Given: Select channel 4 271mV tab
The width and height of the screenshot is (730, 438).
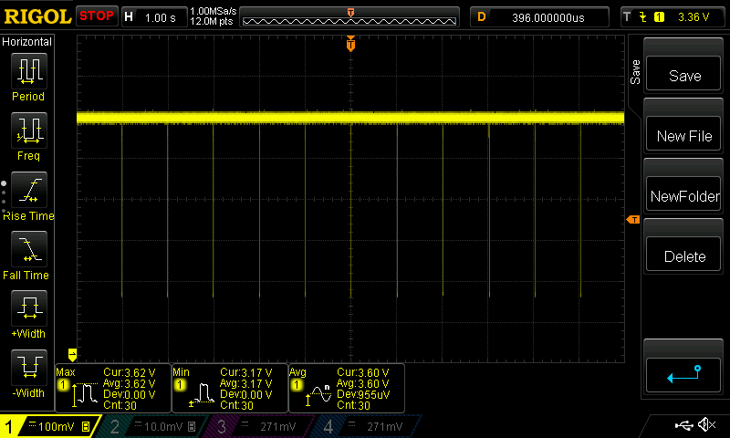Looking at the screenshot, I should pos(368,426).
